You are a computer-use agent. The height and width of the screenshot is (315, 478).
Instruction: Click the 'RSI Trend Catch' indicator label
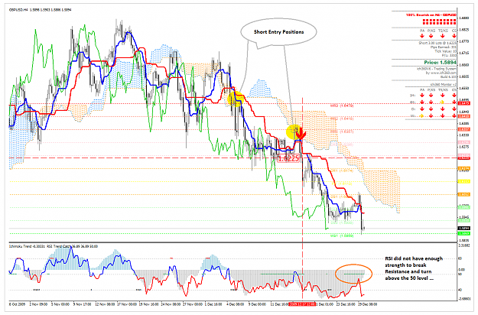click(59, 246)
